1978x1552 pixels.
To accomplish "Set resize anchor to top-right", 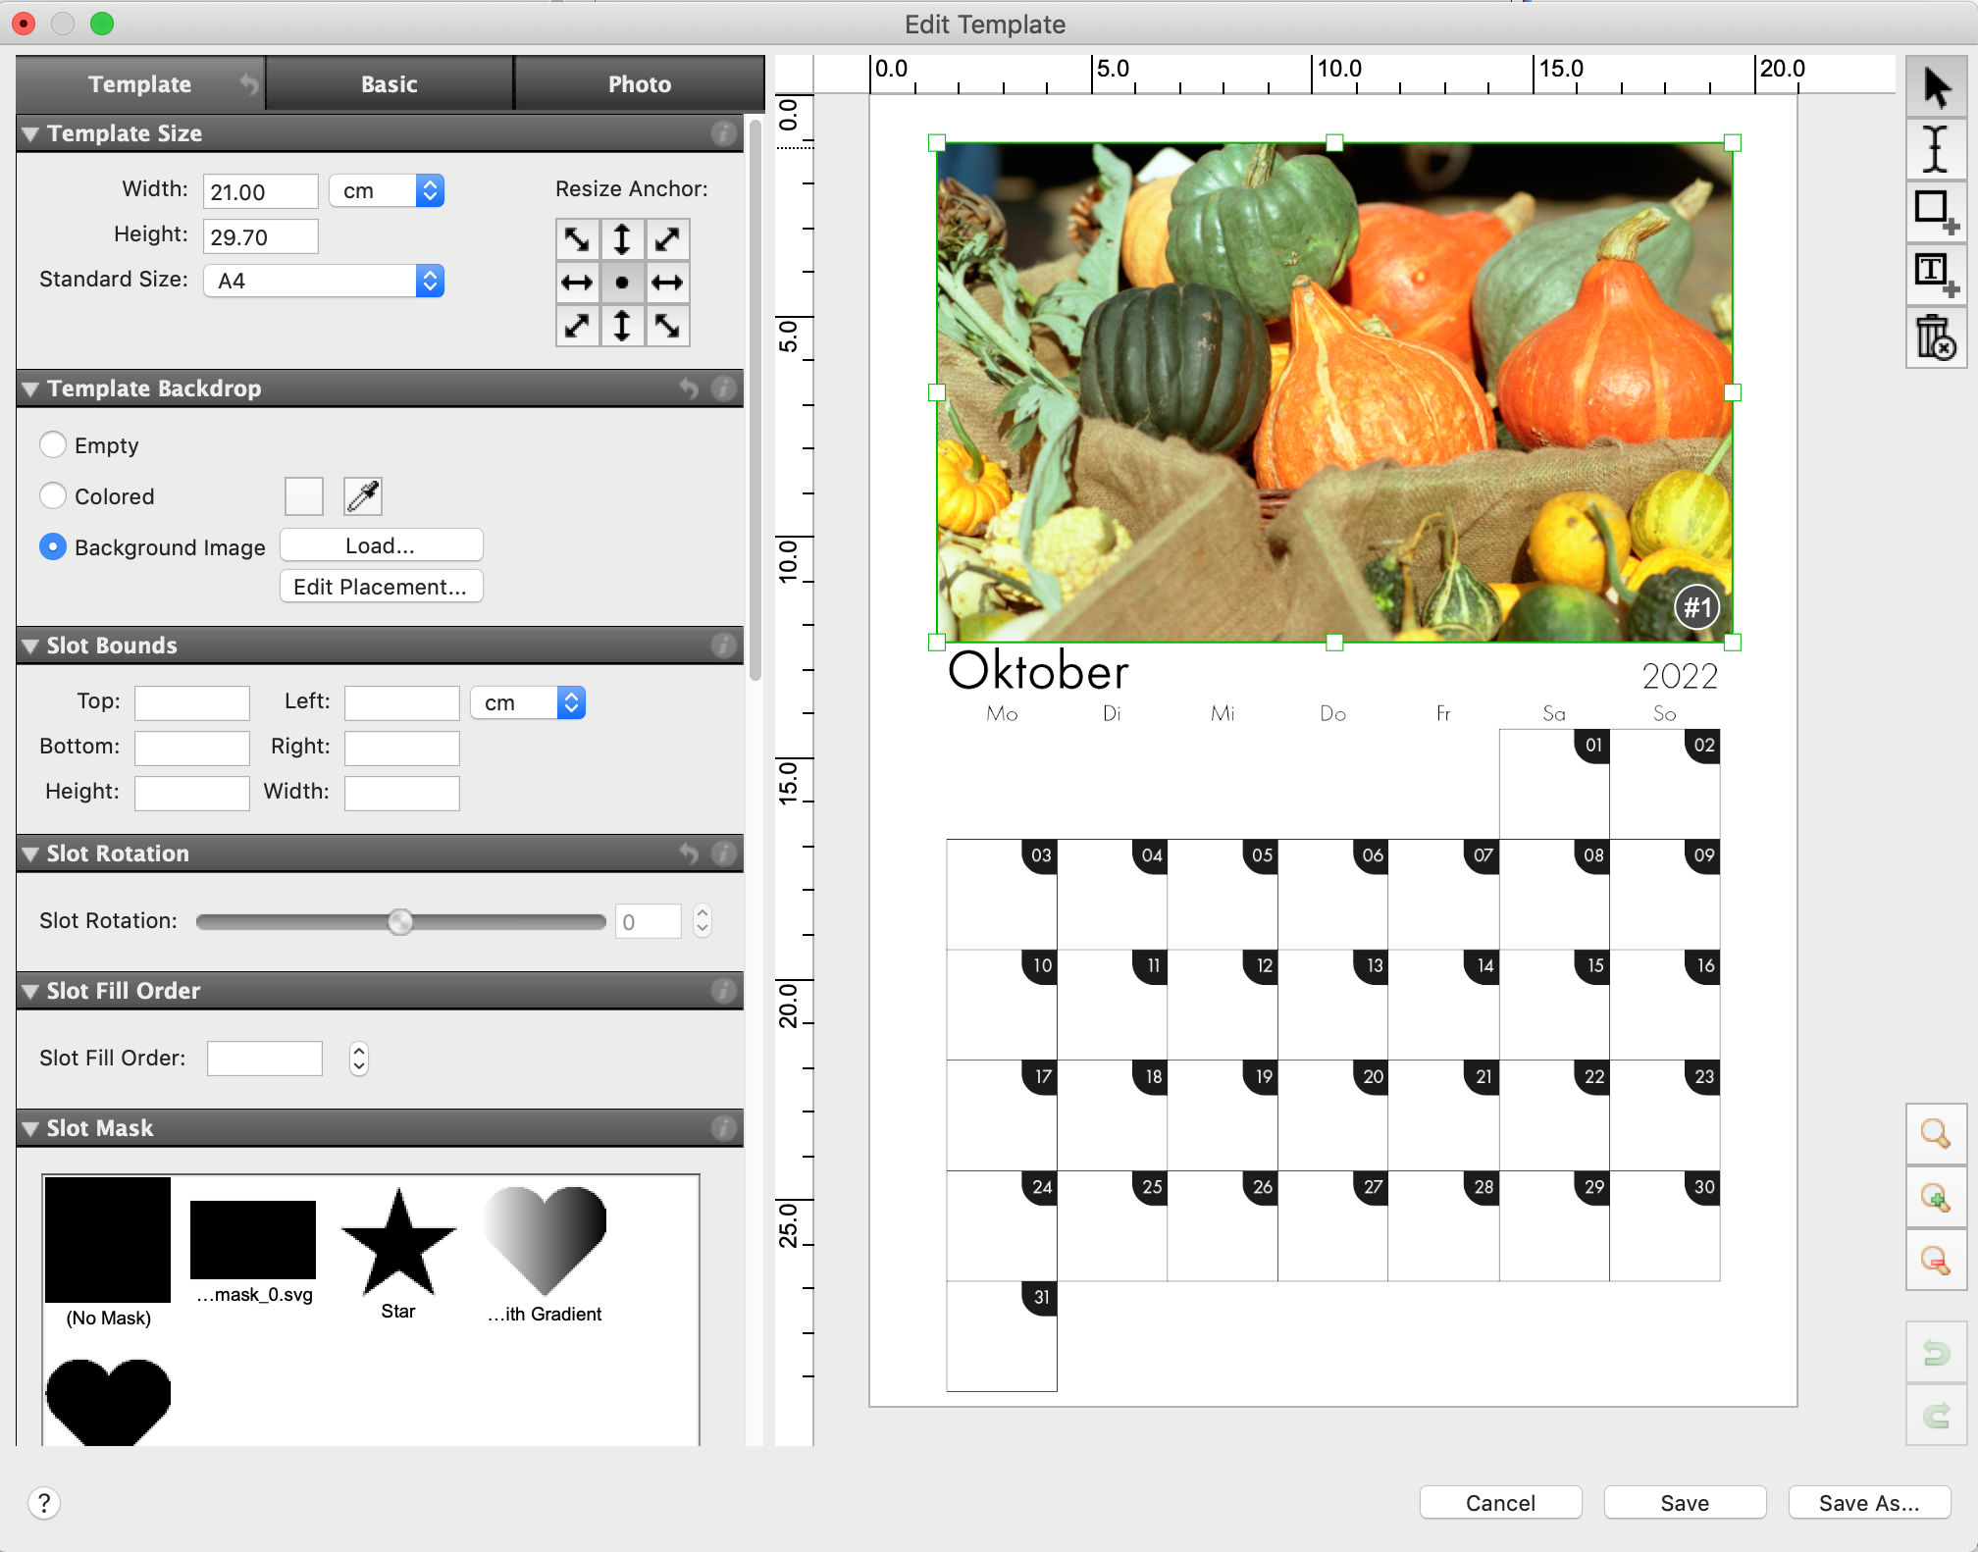I will pyautogui.click(x=667, y=238).
